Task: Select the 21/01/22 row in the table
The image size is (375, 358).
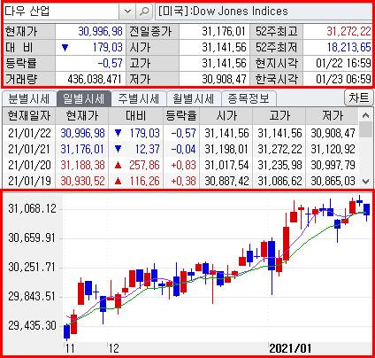Action: [180, 133]
